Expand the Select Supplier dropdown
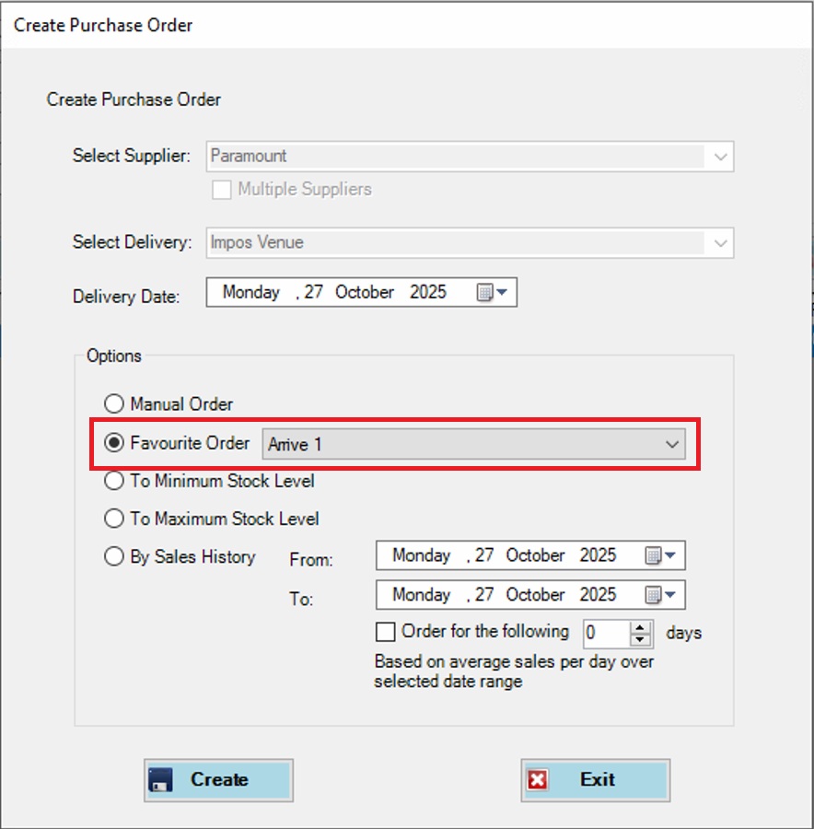The width and height of the screenshot is (814, 829). click(720, 157)
